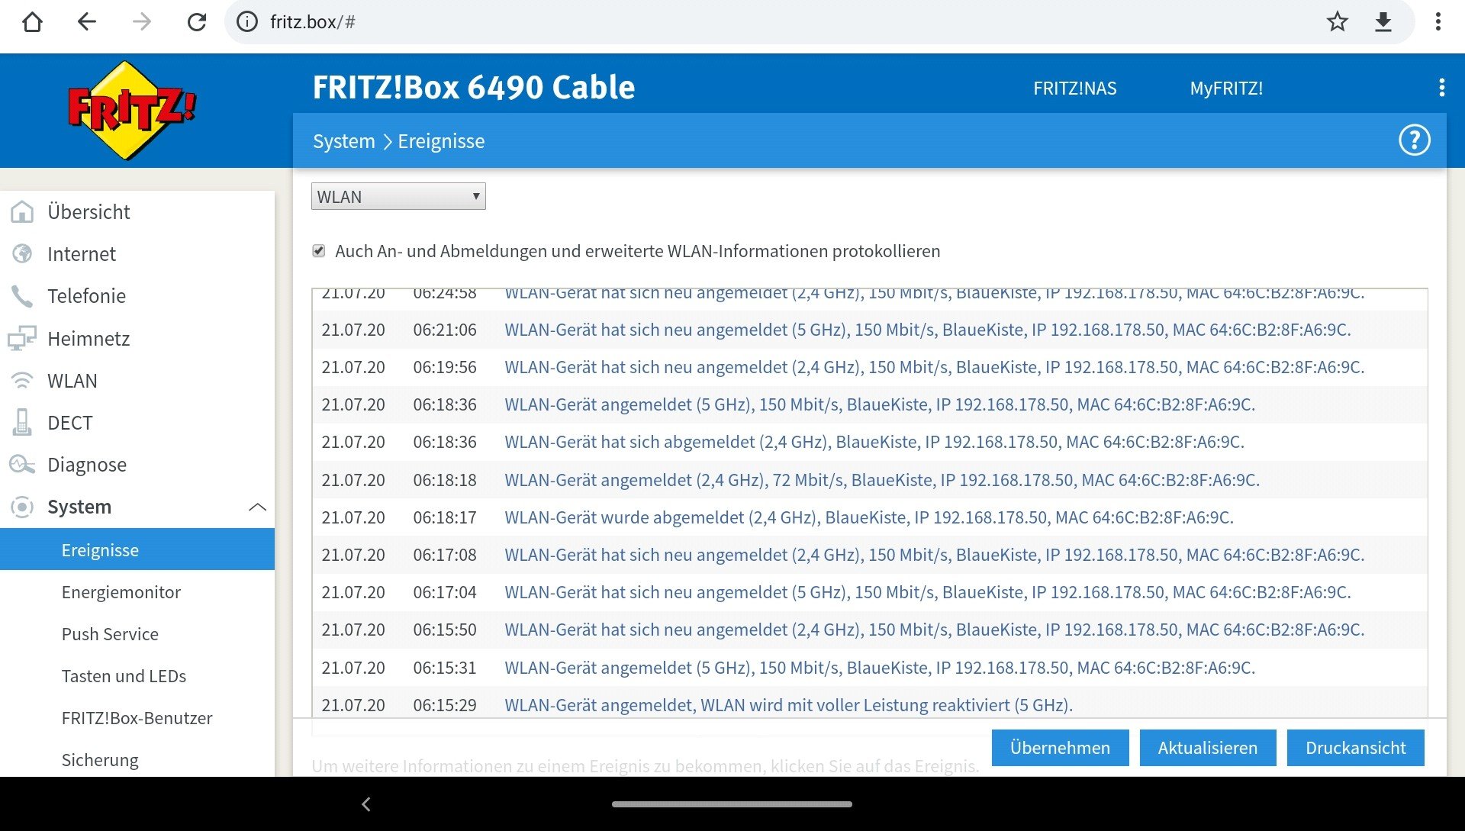Open the Telefonie menu item
1465x831 pixels.
click(86, 295)
